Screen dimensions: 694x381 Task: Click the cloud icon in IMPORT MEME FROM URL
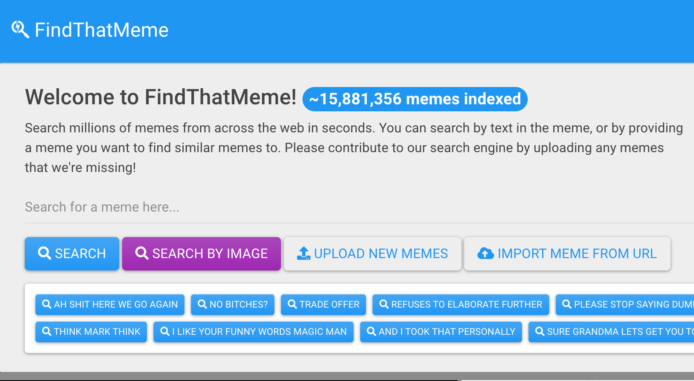pos(485,253)
